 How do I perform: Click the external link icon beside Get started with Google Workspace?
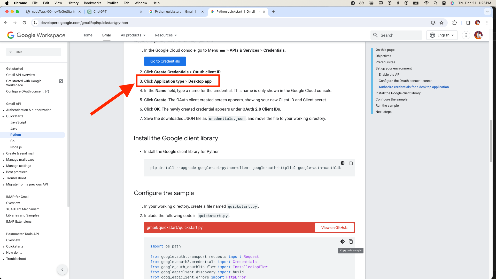61,81
